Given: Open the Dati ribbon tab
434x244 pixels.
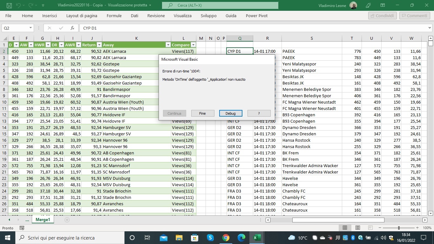Looking at the screenshot, I should [x=134, y=16].
